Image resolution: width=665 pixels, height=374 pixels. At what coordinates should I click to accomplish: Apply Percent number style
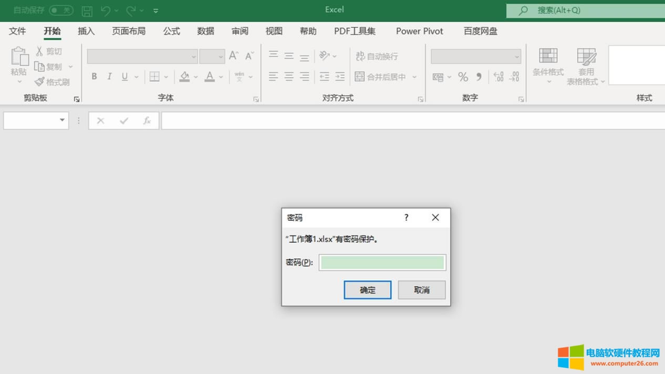click(463, 77)
